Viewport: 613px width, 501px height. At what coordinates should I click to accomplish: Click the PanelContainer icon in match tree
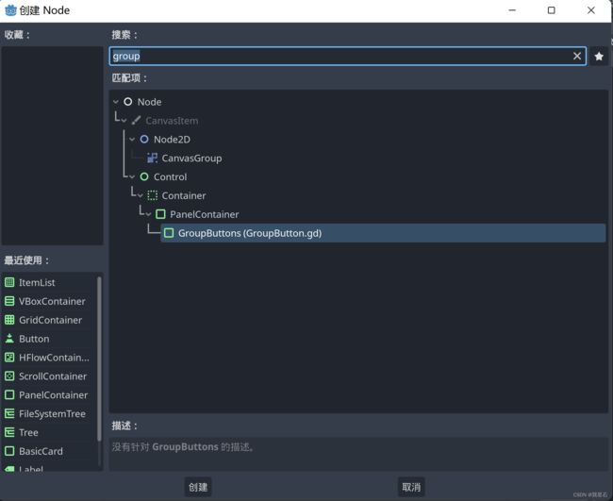(x=160, y=214)
